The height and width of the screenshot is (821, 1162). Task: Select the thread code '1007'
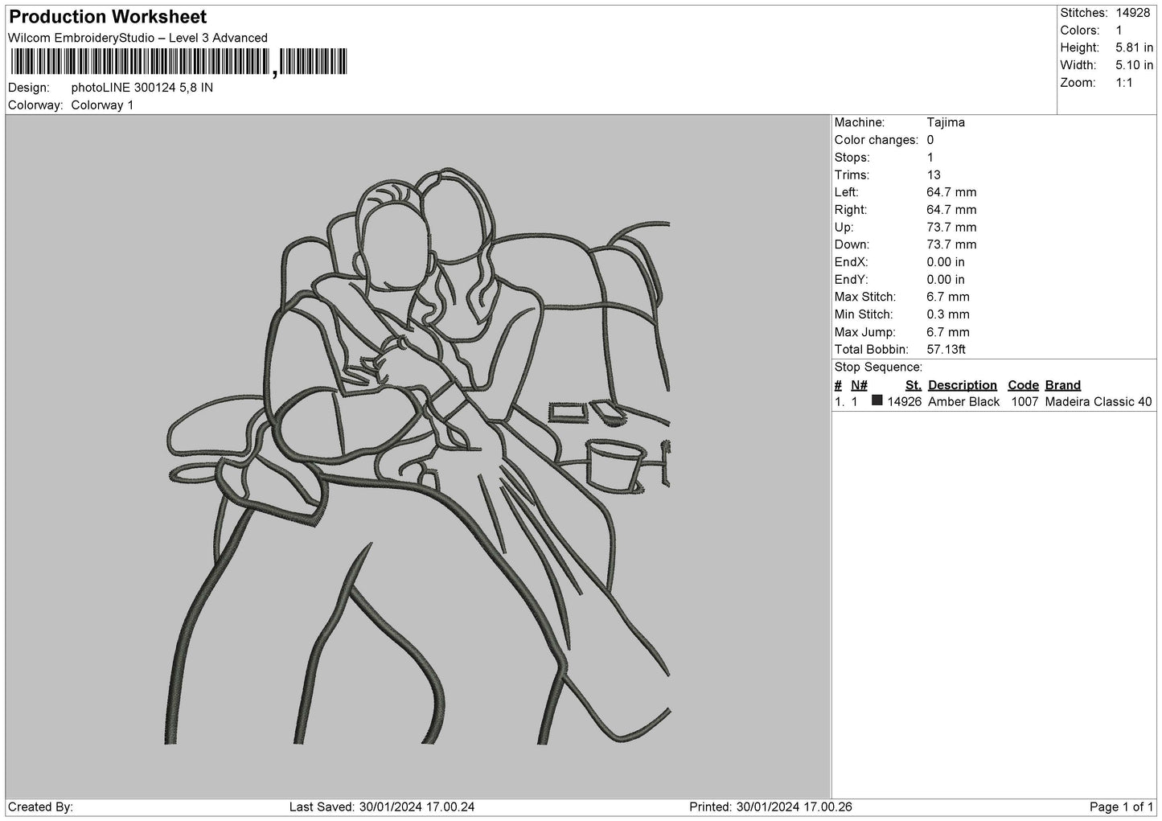1025,402
